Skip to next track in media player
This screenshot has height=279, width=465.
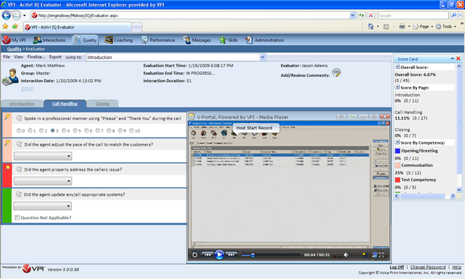click(x=231, y=254)
